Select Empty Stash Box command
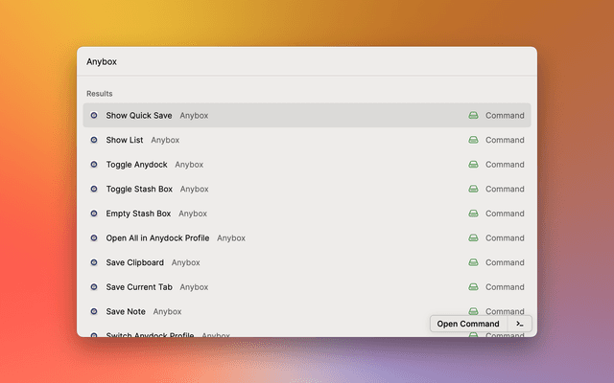 138,214
